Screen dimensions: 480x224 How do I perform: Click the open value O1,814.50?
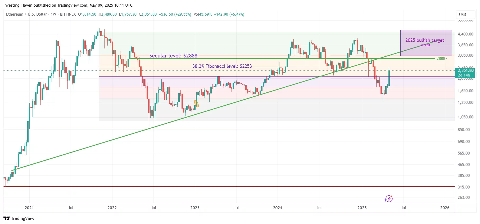[x=87, y=14]
